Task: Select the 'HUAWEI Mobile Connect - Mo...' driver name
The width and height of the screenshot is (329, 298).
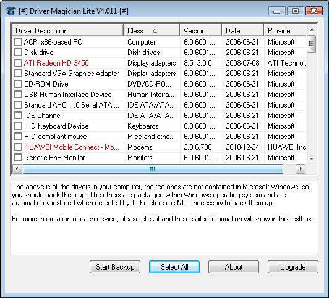Action: tap(72, 147)
